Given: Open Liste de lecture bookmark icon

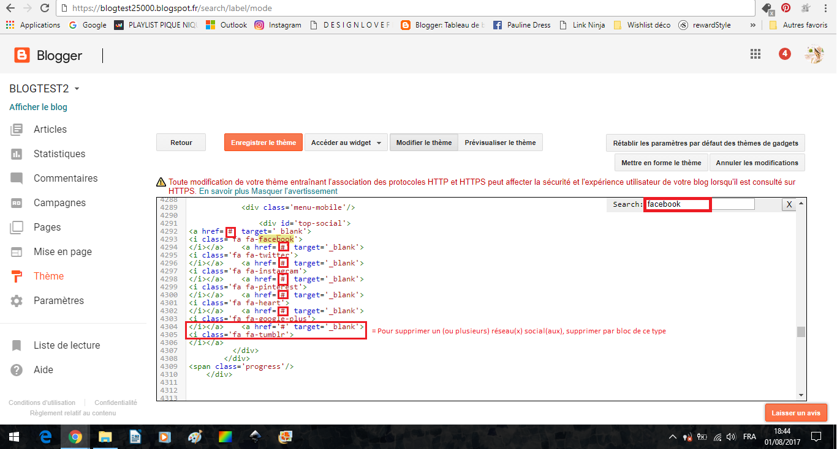Looking at the screenshot, I should point(17,346).
